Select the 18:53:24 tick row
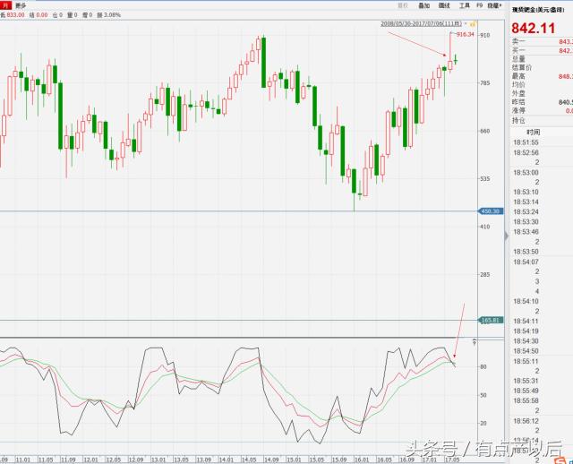The height and width of the screenshot is (464, 573). click(542, 212)
